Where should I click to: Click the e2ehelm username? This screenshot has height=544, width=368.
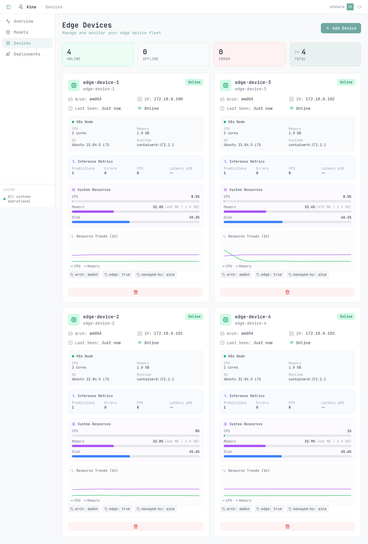point(337,7)
